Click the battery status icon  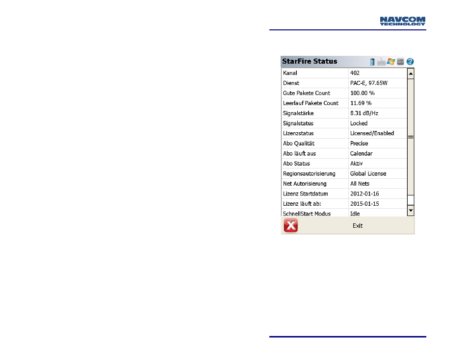[372, 62]
